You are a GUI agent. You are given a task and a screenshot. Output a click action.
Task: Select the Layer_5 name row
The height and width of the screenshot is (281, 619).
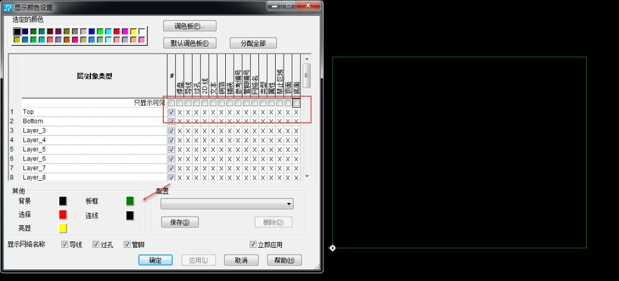95,150
